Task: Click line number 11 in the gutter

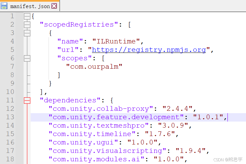Action: 10,100
